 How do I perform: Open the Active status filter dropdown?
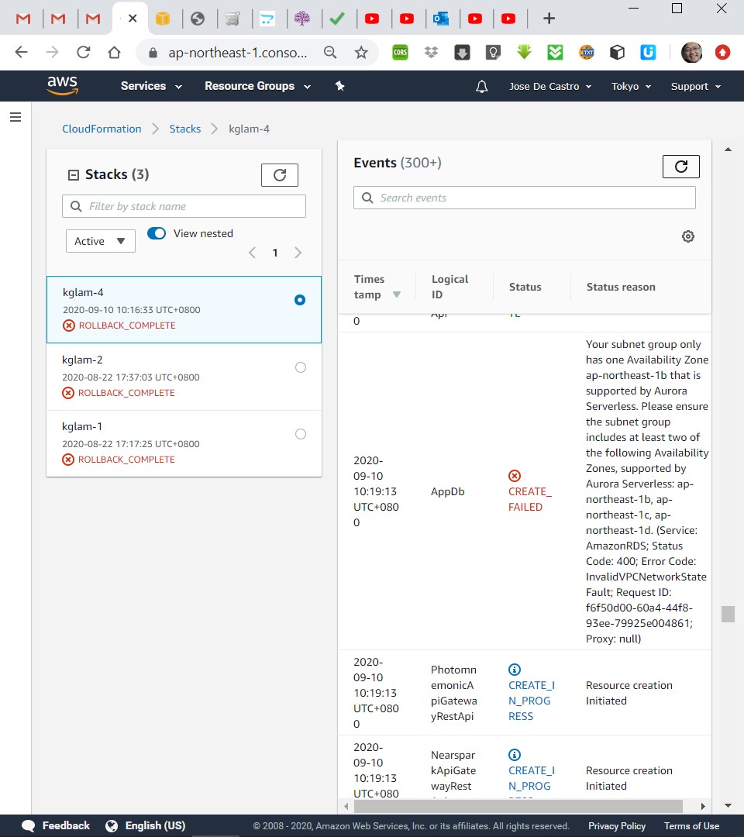100,241
